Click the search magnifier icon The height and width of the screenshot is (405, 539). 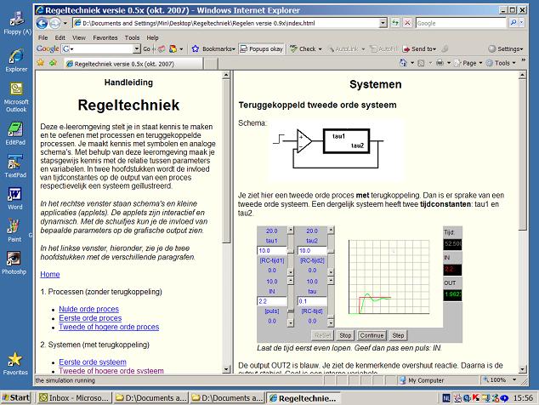[x=513, y=23]
